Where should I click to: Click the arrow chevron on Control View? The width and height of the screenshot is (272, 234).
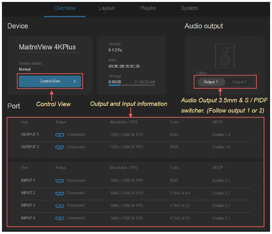point(75,82)
